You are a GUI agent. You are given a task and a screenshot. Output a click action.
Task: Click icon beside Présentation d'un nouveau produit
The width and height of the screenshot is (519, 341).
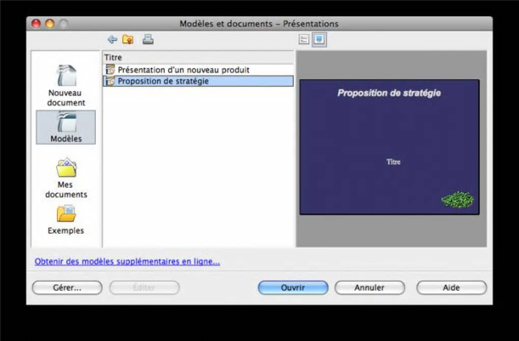click(110, 70)
